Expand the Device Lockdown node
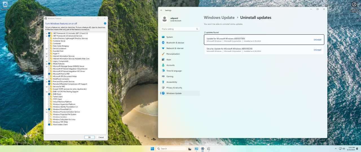 (x=47, y=49)
